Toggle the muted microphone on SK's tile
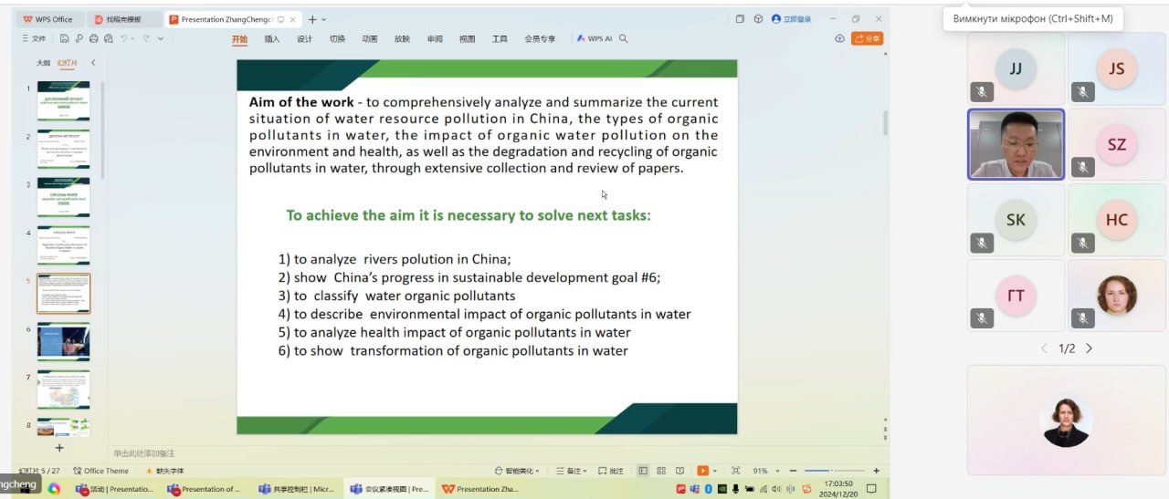Viewport: 1169px width, 499px height. pos(982,243)
